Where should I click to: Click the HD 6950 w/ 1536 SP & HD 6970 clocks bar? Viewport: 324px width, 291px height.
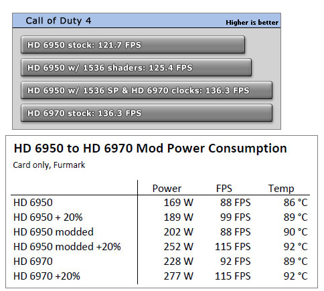[x=147, y=90]
